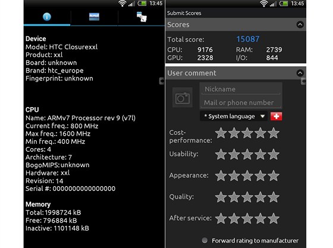Tap the side handle on the left screen

tap(162, 81)
